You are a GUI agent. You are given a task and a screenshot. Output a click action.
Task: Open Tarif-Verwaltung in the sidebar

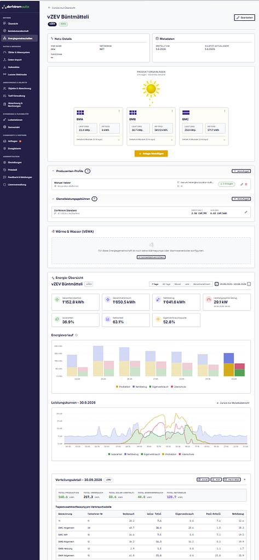[x=19, y=96]
